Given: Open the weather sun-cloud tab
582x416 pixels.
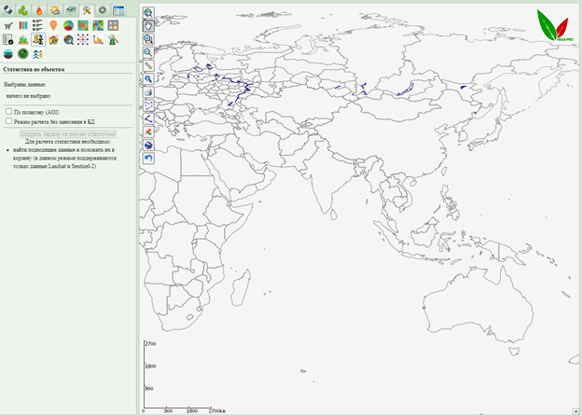Looking at the screenshot, I should click(x=54, y=10).
